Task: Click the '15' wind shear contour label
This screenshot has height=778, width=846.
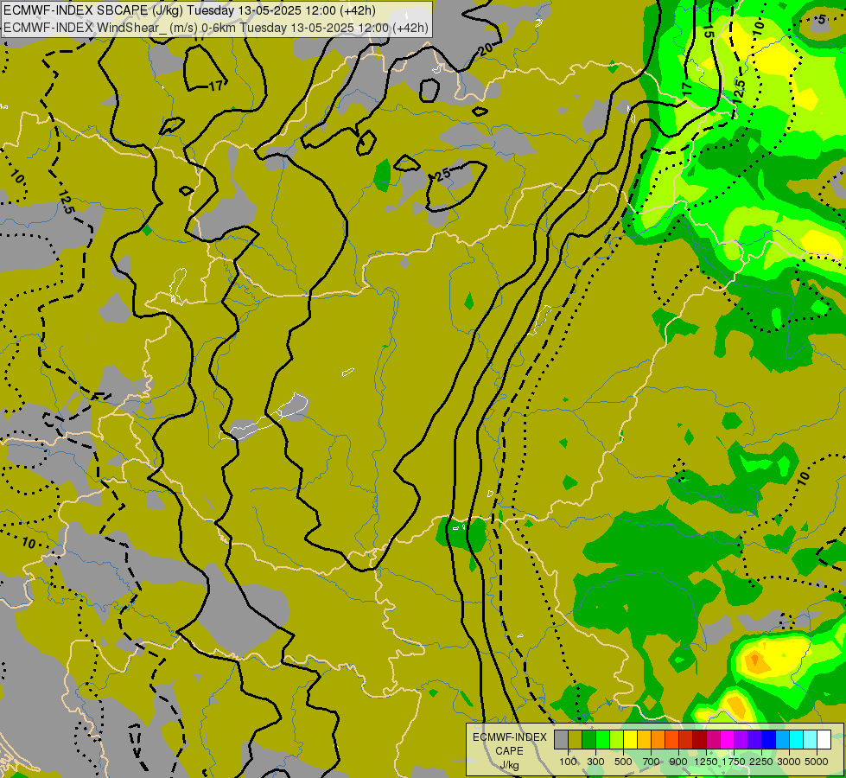Action: [709, 31]
